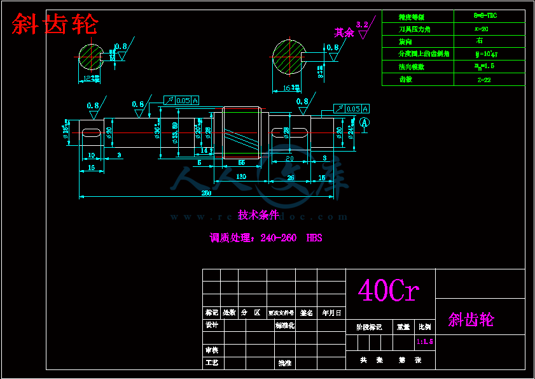Click the 15 shaft end dimension

tap(322, 178)
